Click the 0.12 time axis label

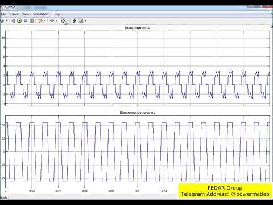pos(164,191)
